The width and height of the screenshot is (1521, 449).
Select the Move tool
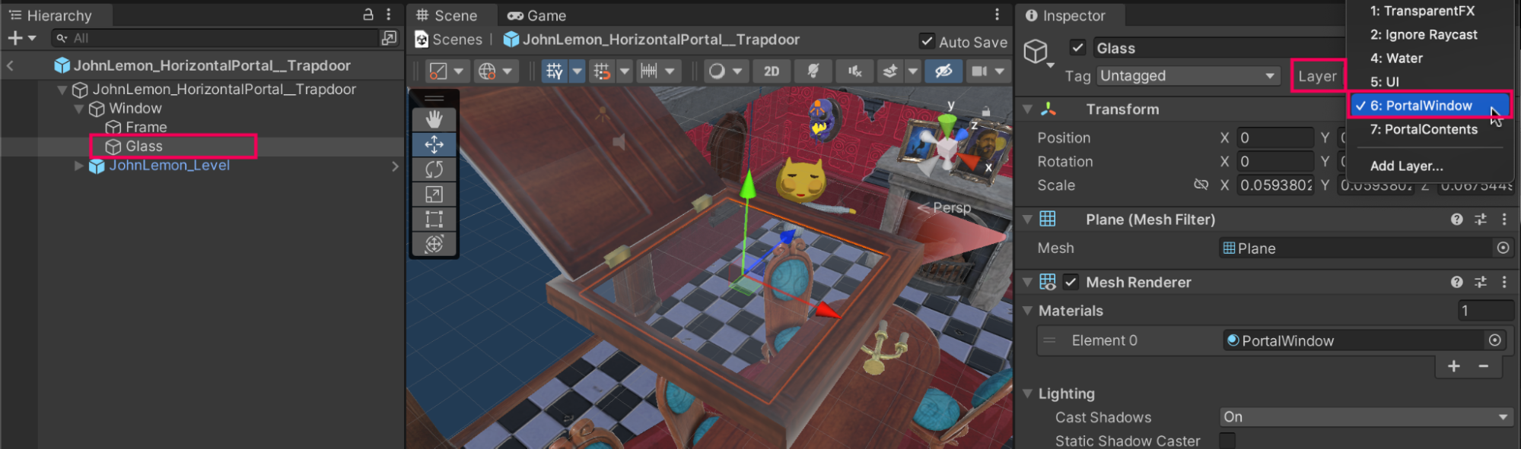tap(434, 144)
